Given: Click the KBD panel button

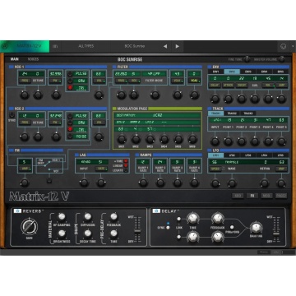Looking at the screenshot, I should click(238, 196).
